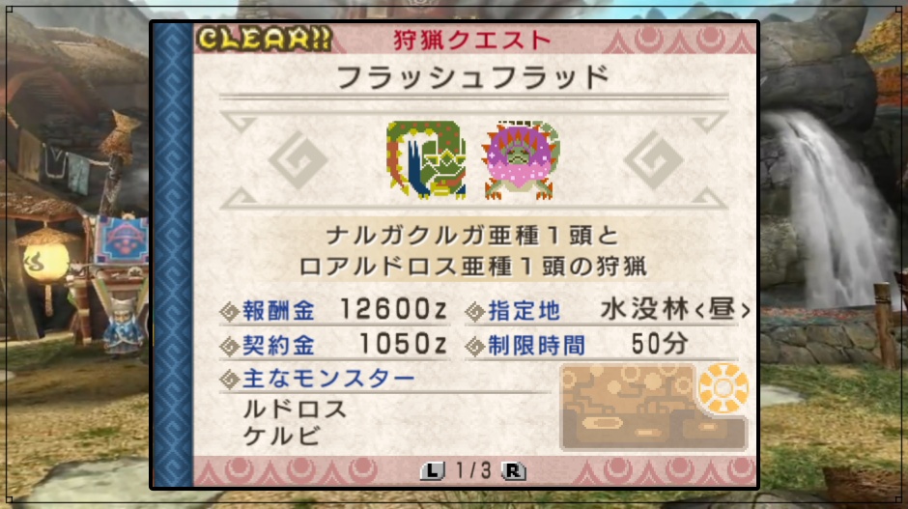Click the quest objective description text

point(472,251)
